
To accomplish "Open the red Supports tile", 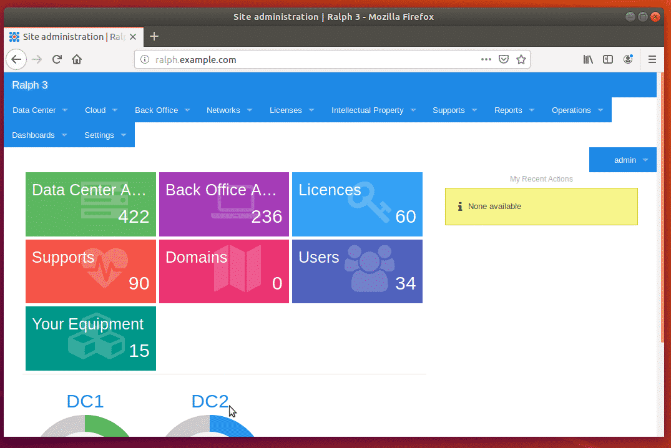I will pyautogui.click(x=91, y=271).
